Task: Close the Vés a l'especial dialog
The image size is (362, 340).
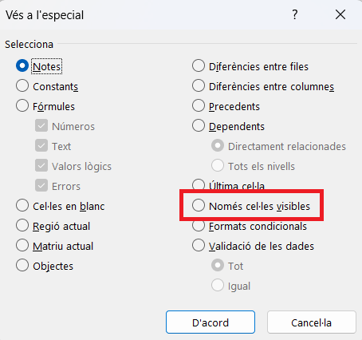Action: pyautogui.click(x=340, y=14)
